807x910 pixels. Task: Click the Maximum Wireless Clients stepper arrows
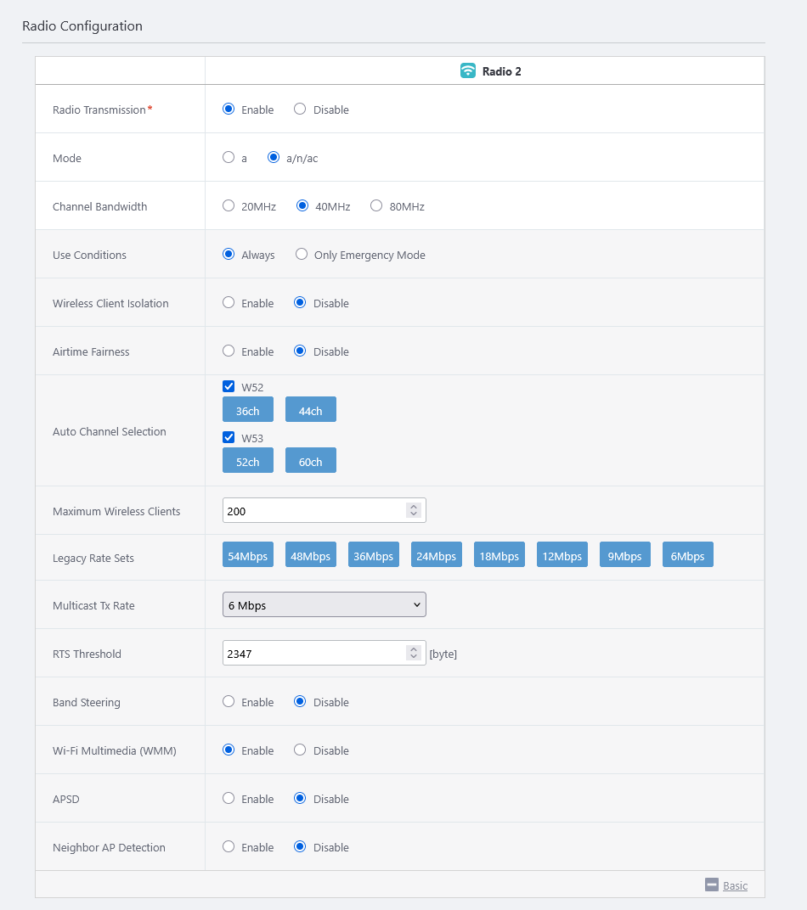[414, 510]
